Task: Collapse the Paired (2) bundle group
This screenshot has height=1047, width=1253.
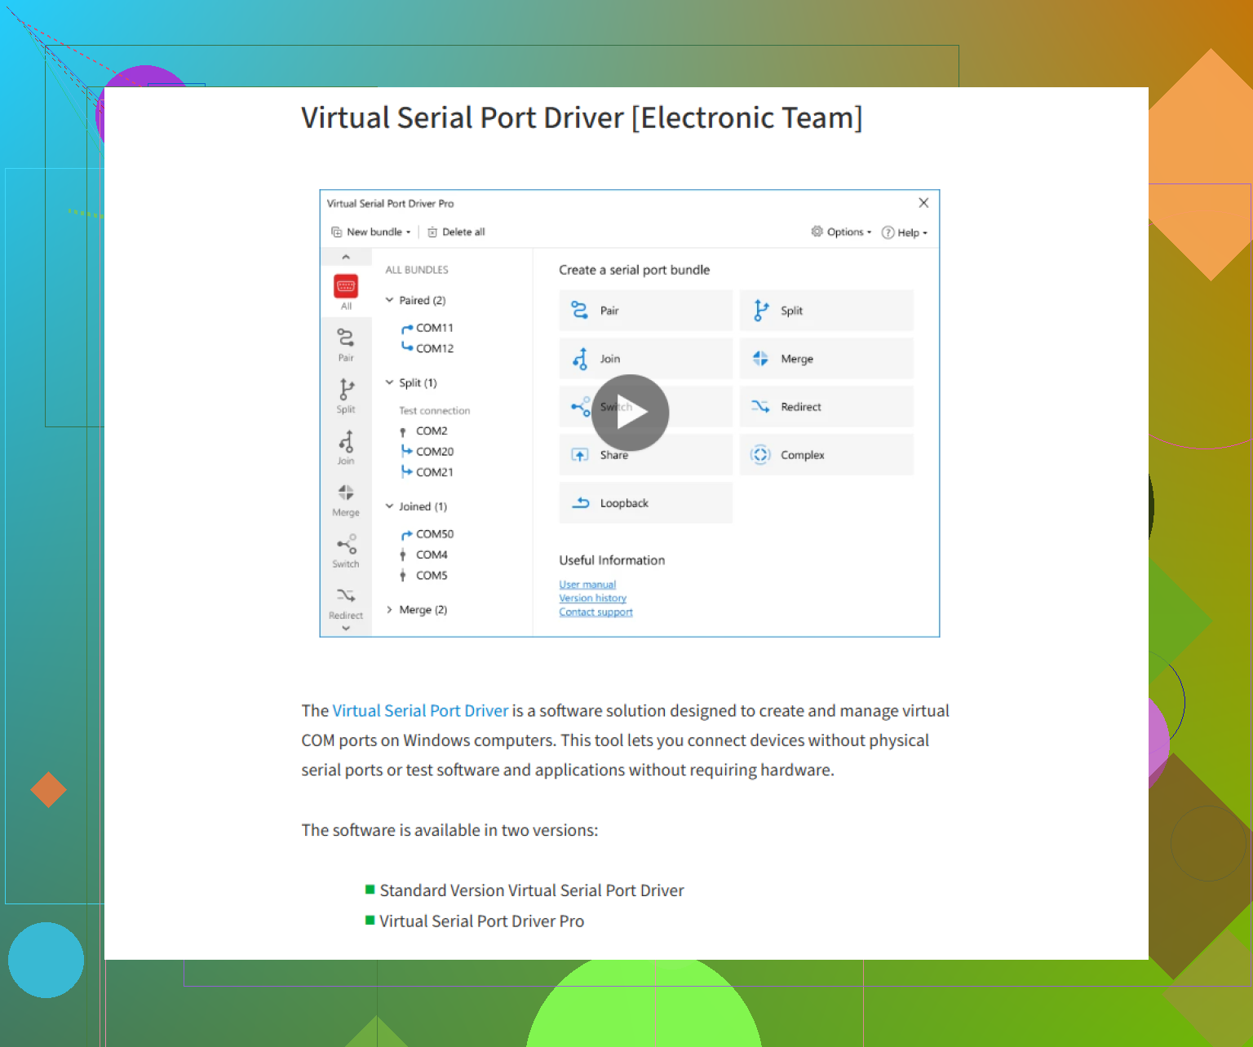Action: pos(390,300)
